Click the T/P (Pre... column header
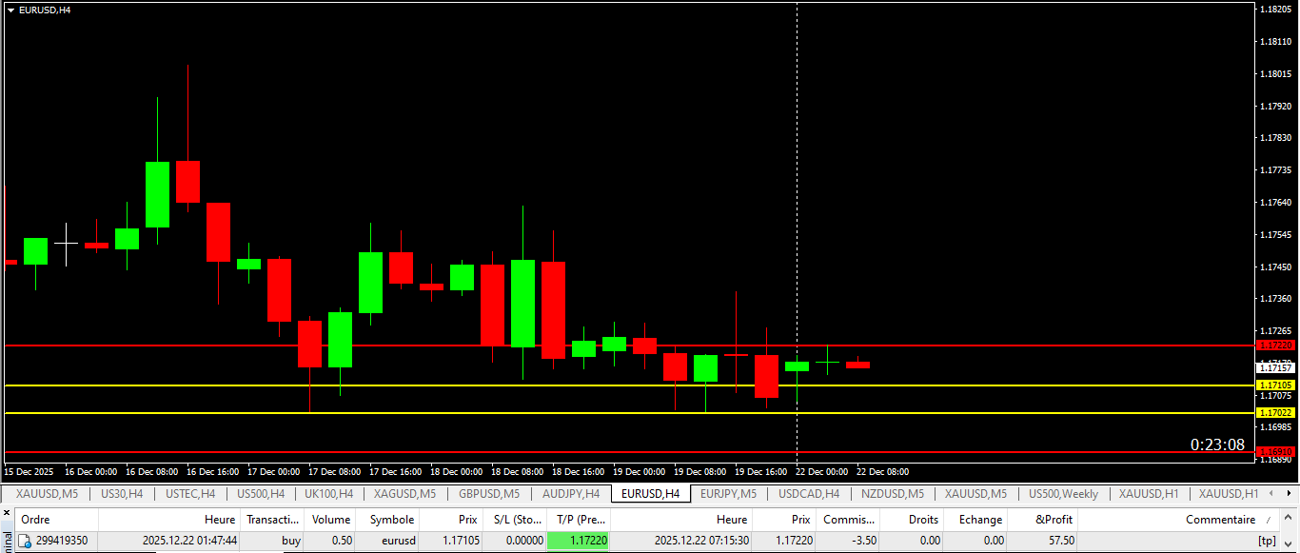This screenshot has width=1300, height=553. pyautogui.click(x=578, y=520)
